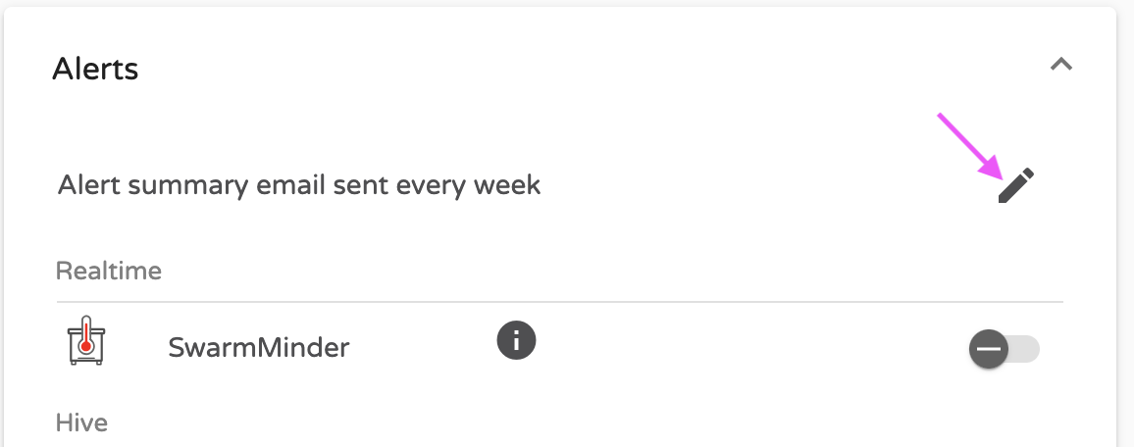
Task: Click the SwarmMinder alert name
Action: 259,348
